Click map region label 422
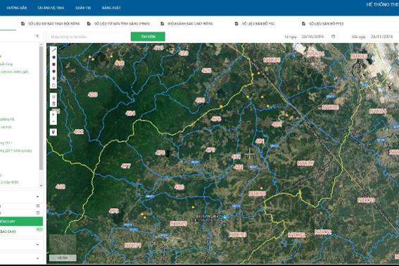The width and height of the screenshot is (399, 266). click(x=79, y=132)
